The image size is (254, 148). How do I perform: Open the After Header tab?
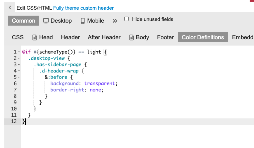104,37
